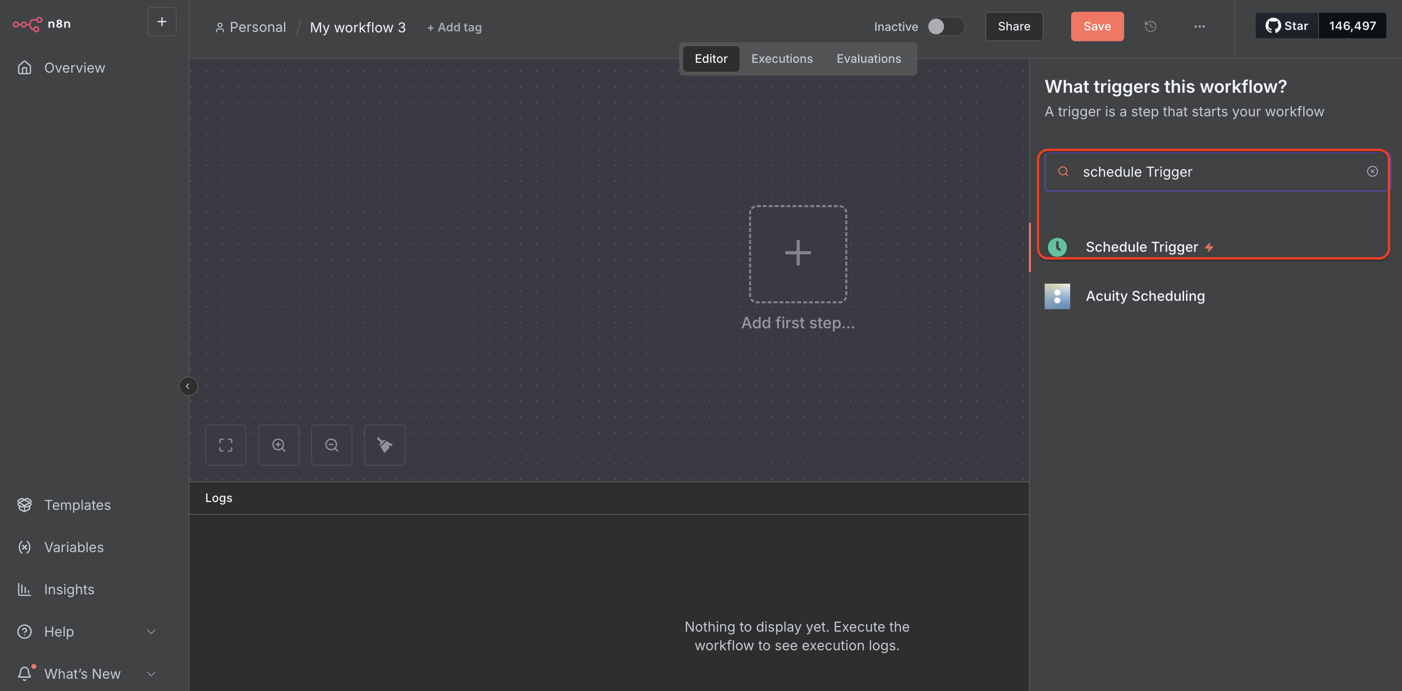Clear the node search field
The height and width of the screenshot is (691, 1402).
pos(1372,171)
